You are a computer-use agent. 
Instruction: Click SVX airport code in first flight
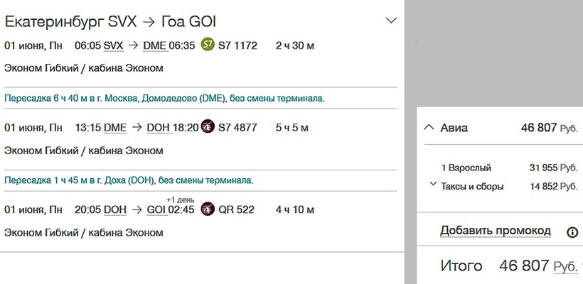pyautogui.click(x=113, y=45)
